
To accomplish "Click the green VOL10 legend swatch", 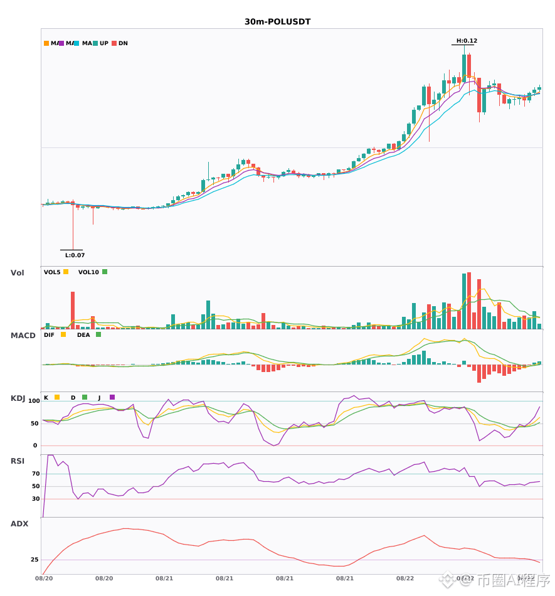I will [105, 272].
